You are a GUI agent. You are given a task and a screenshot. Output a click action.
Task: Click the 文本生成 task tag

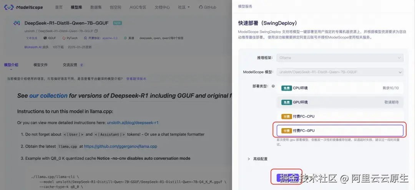tap(32, 38)
